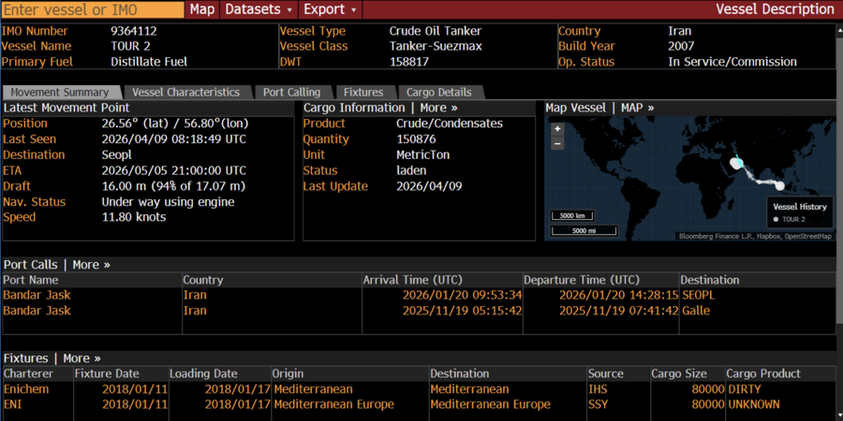Select the Movement Summary tab
843x421 pixels.
(60, 93)
